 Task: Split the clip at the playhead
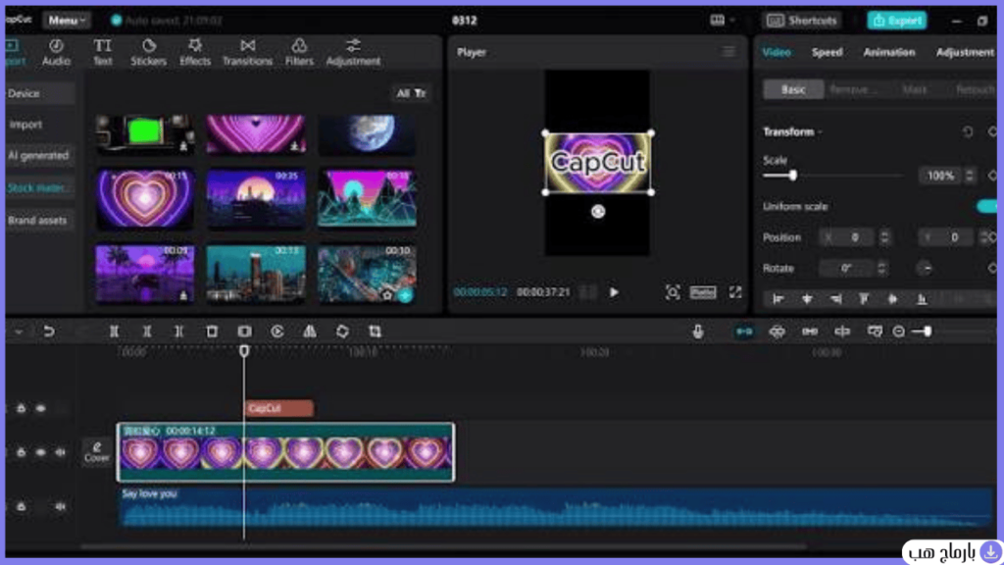[114, 332]
